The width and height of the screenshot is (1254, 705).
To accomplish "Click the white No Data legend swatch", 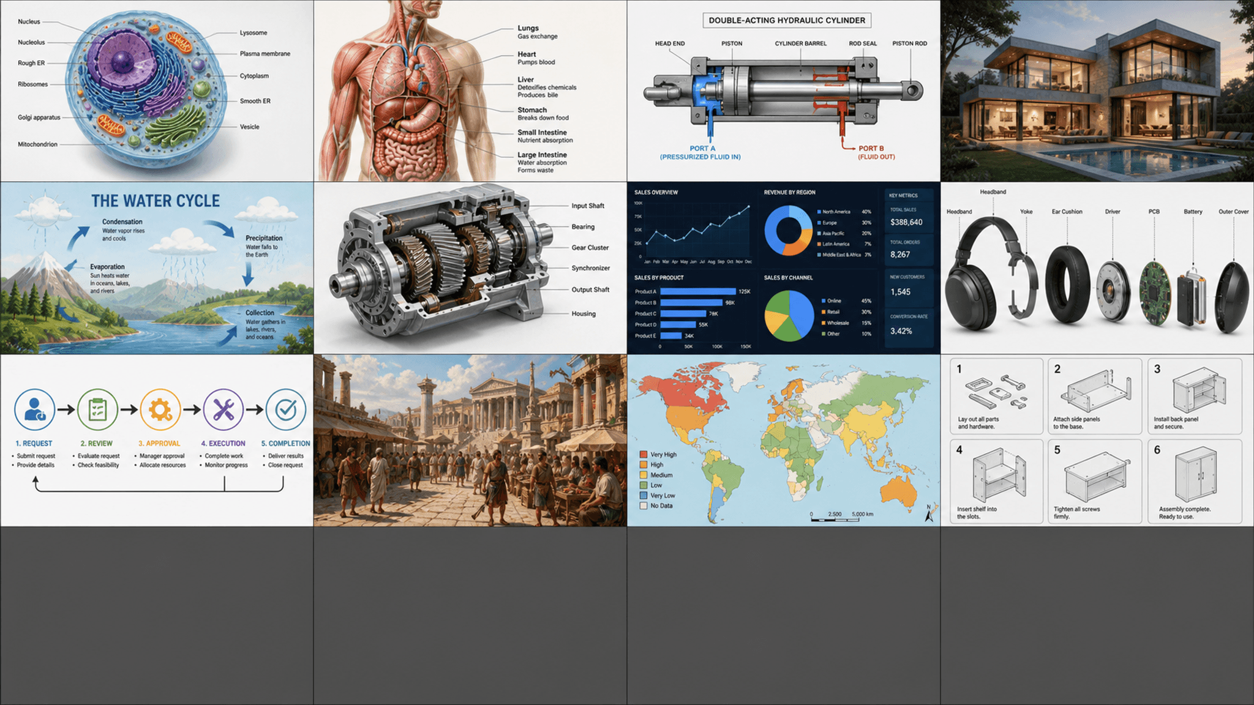I will [644, 506].
